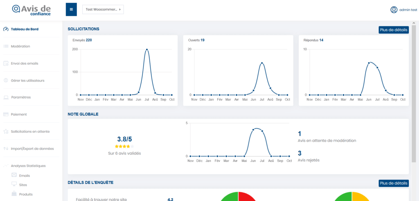Click the Paiement credit card icon

(6, 114)
